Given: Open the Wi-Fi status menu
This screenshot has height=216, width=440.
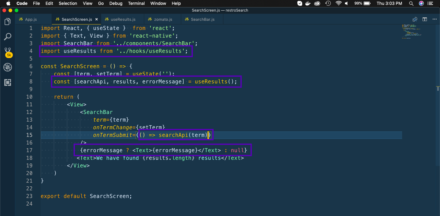Looking at the screenshot, I should [x=338, y=3].
